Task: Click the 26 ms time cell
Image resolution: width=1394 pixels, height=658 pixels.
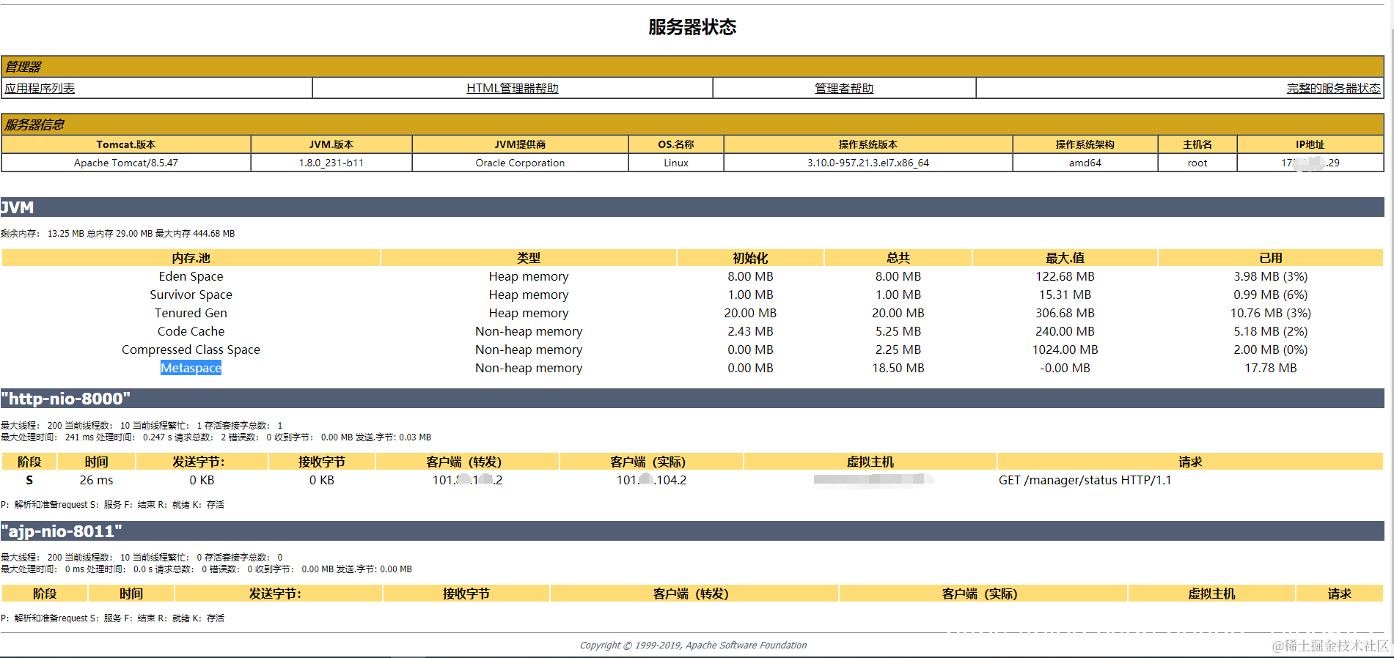Action: (x=96, y=480)
